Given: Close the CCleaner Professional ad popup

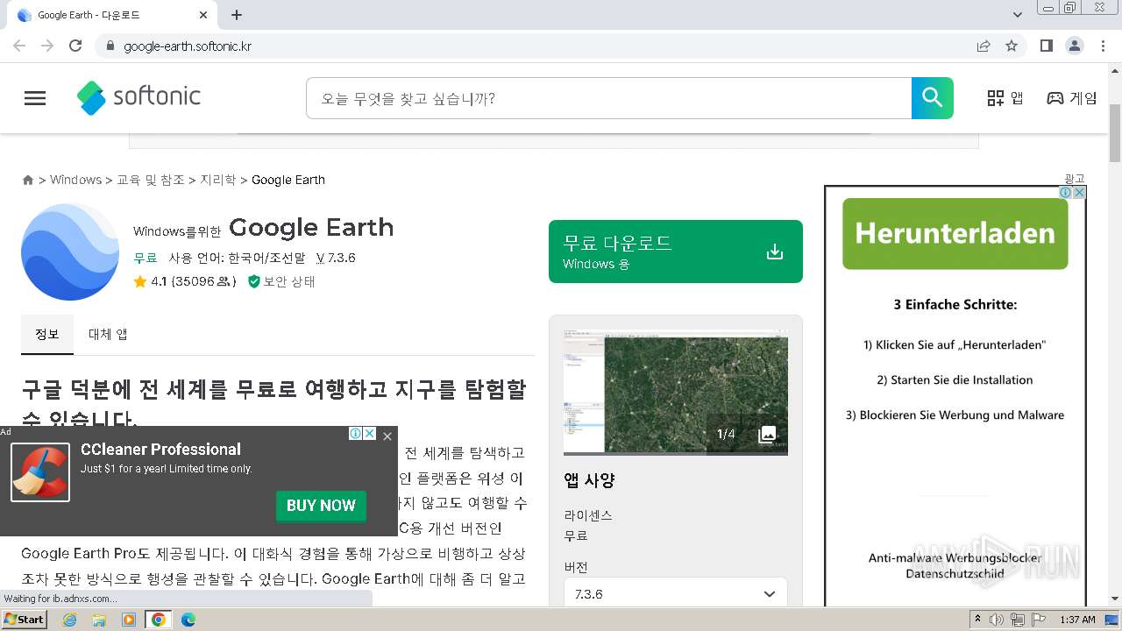Looking at the screenshot, I should pos(387,436).
